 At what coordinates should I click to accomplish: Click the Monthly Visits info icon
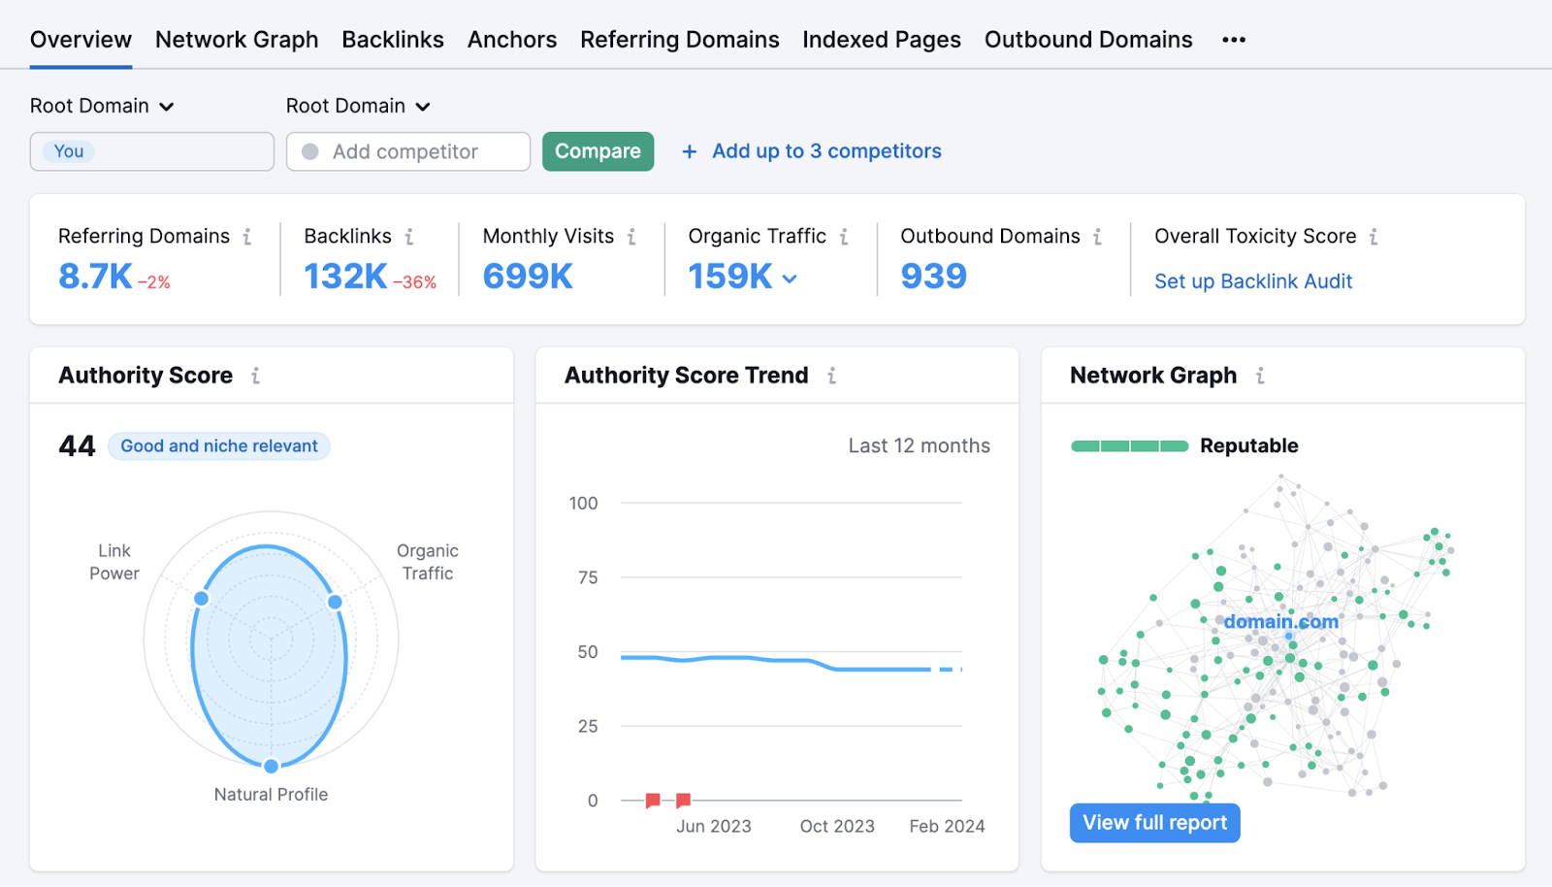(631, 236)
